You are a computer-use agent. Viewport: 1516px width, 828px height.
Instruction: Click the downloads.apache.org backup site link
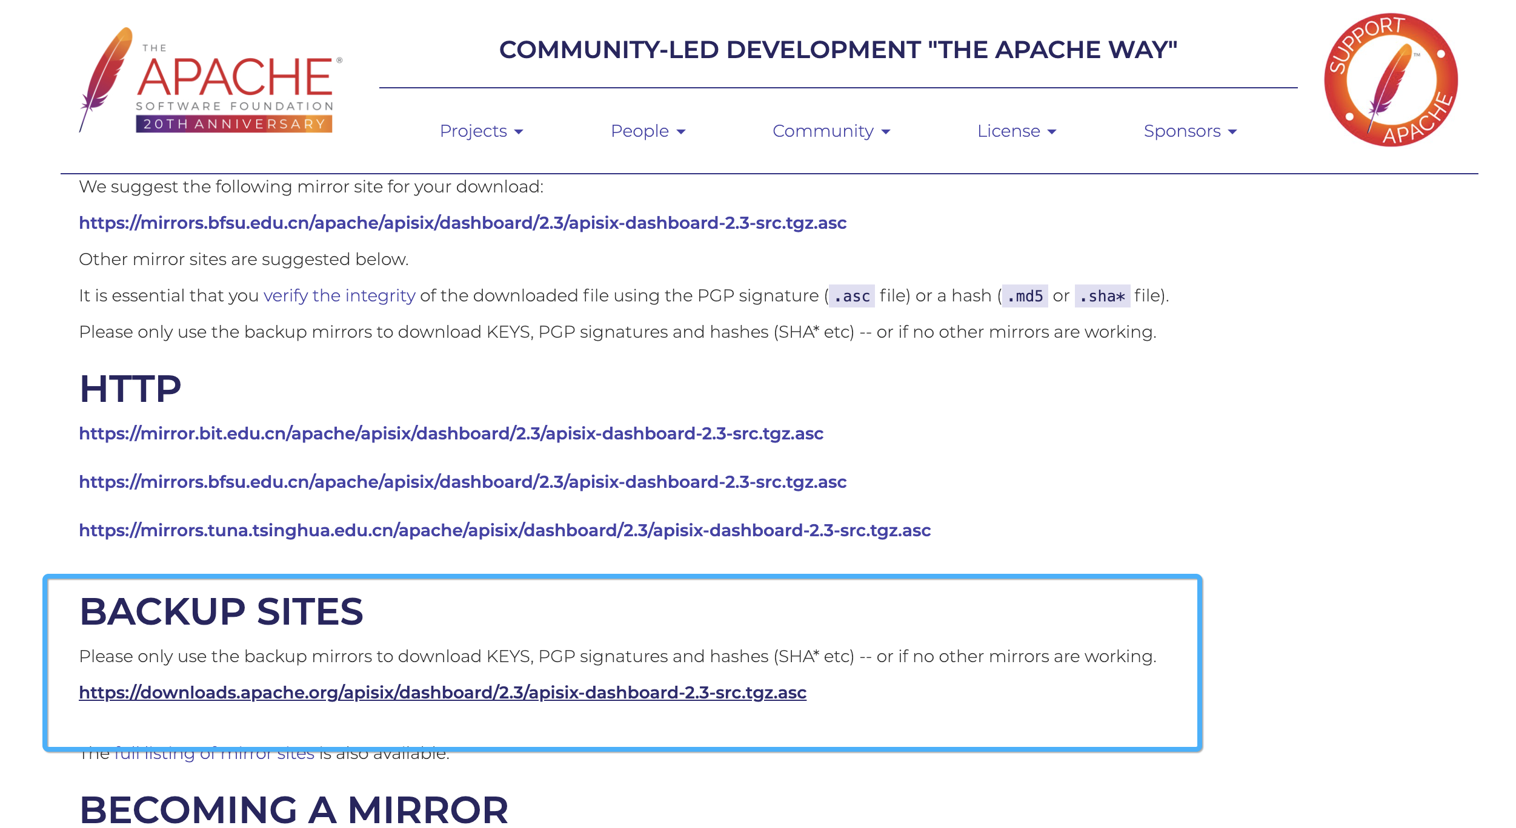(442, 692)
